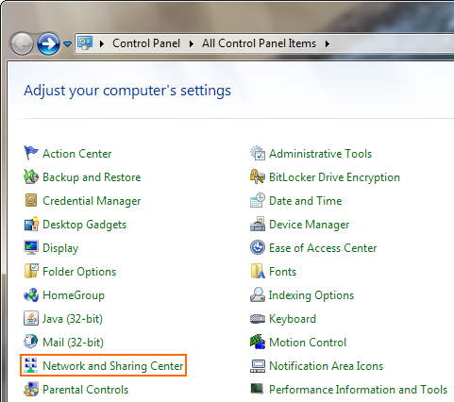Viewport: 454px width, 402px height.
Task: Open Performance Information and Tools link
Action: [x=358, y=390]
